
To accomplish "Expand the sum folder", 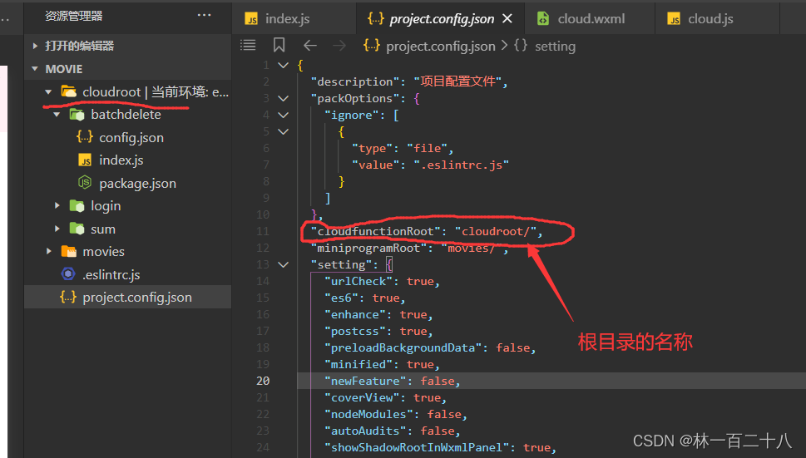I will click(57, 229).
